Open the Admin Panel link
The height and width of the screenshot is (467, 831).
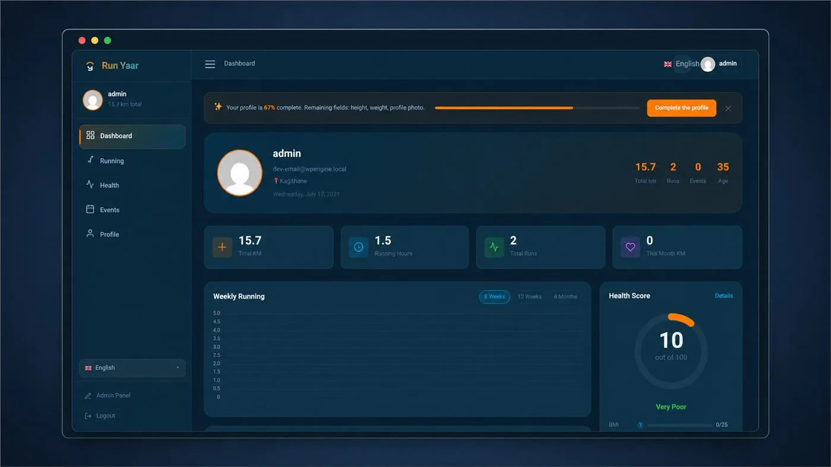(x=107, y=395)
